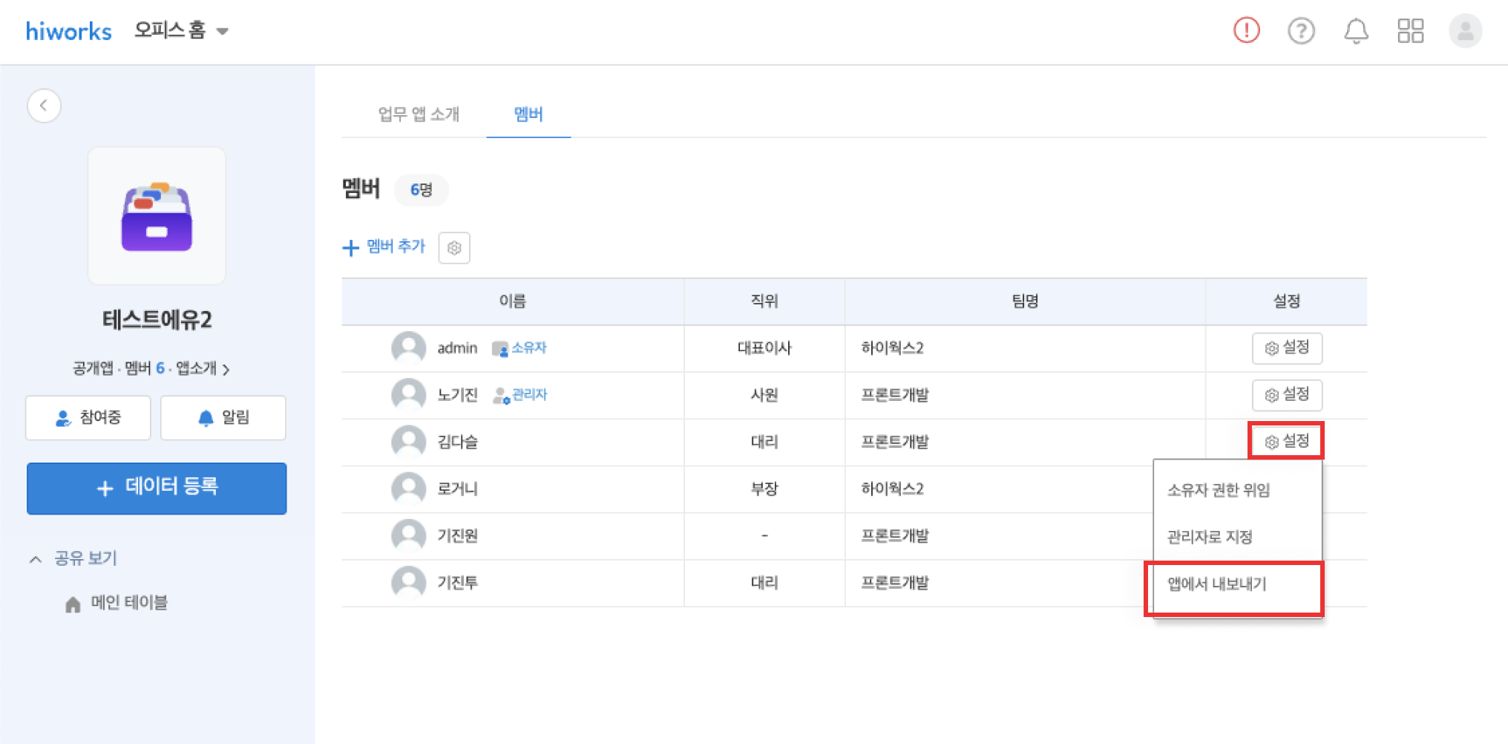Click the user profile avatar

click(1465, 31)
